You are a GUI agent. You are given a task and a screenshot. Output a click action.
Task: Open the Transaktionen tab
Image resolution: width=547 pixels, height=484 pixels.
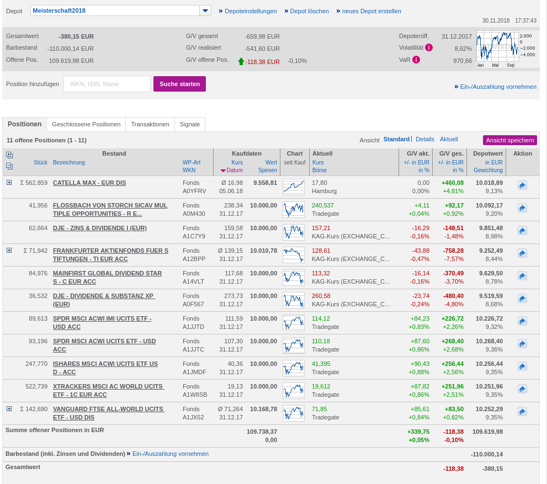(x=150, y=124)
